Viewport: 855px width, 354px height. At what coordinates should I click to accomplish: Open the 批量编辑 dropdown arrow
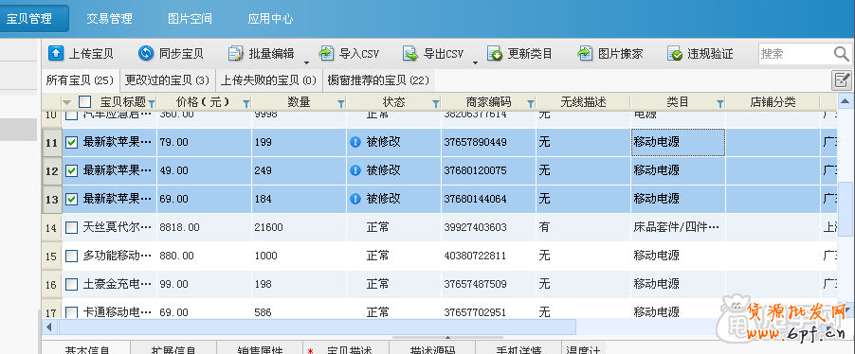point(306,62)
